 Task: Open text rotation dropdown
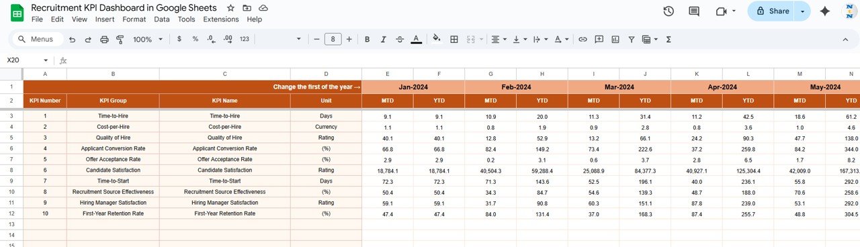click(562, 40)
